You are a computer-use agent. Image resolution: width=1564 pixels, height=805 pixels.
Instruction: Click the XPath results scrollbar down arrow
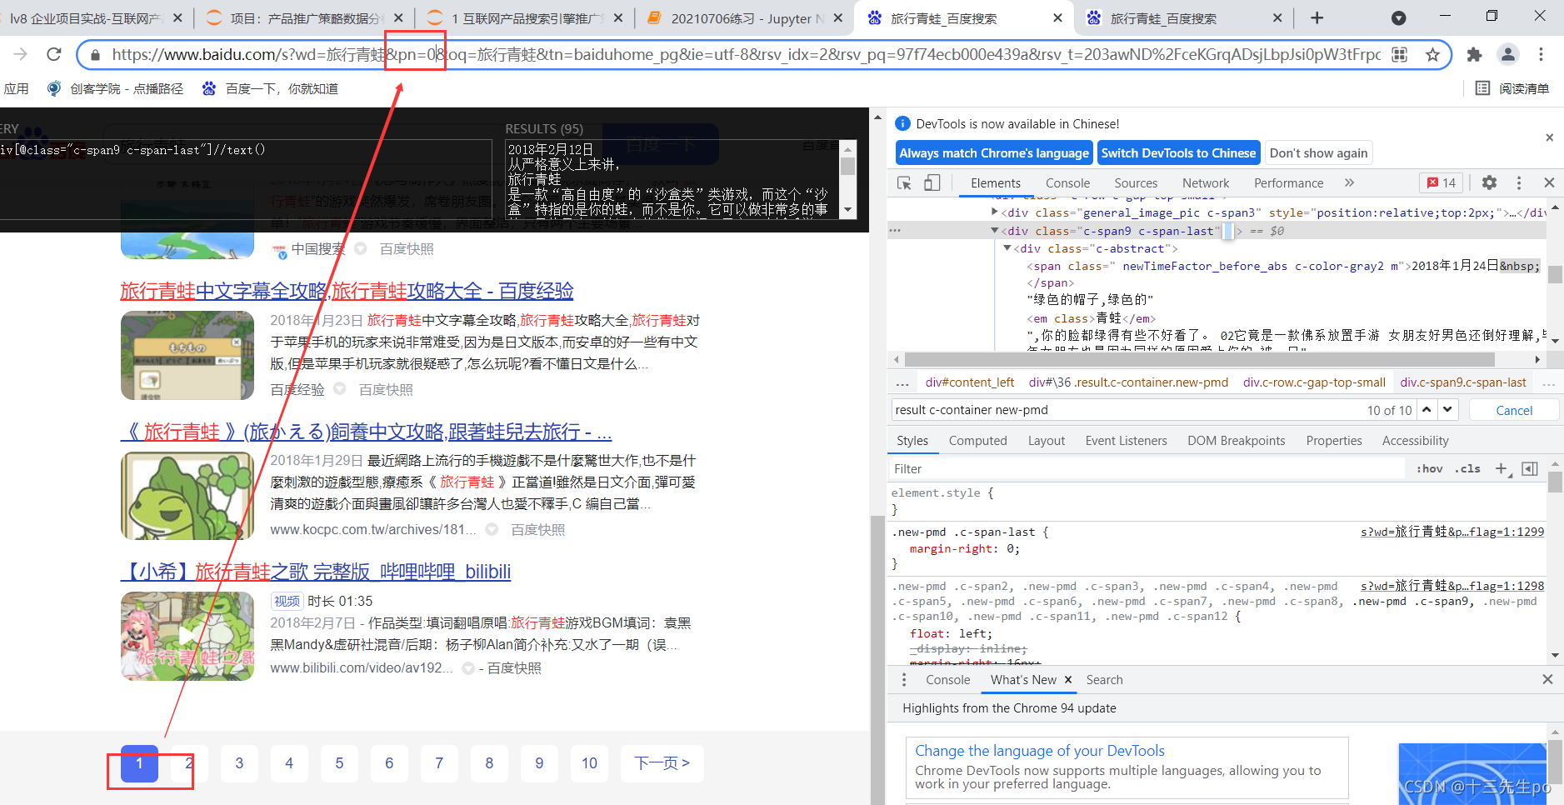point(848,210)
